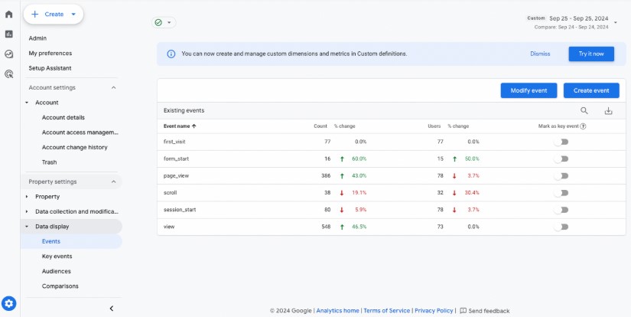Open the Terms of Service link
This screenshot has height=317, width=631.
(387, 311)
